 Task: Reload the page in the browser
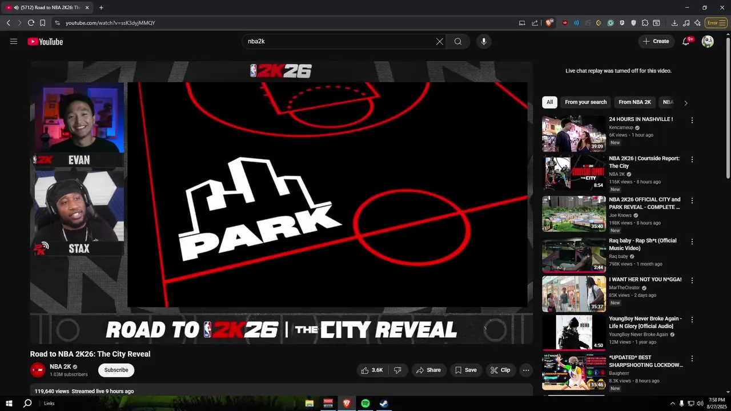[x=31, y=23]
